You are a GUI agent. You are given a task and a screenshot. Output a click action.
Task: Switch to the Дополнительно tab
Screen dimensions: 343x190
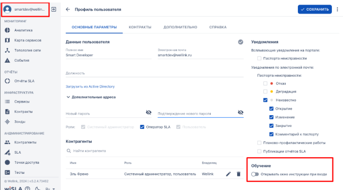[180, 27]
